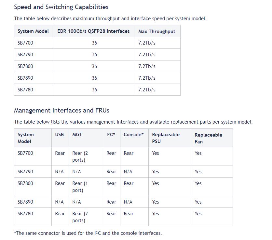This screenshot has width=272, height=240.
Task: Click the "Speed and Switching Capabilities" heading
Action: point(61,7)
